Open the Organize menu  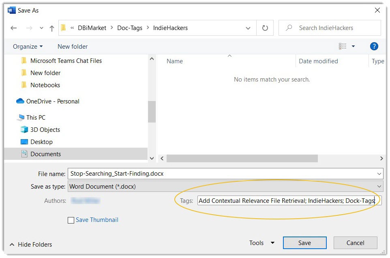coord(28,47)
